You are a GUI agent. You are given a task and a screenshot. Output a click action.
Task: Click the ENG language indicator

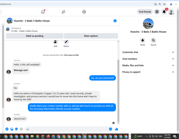point(160,136)
